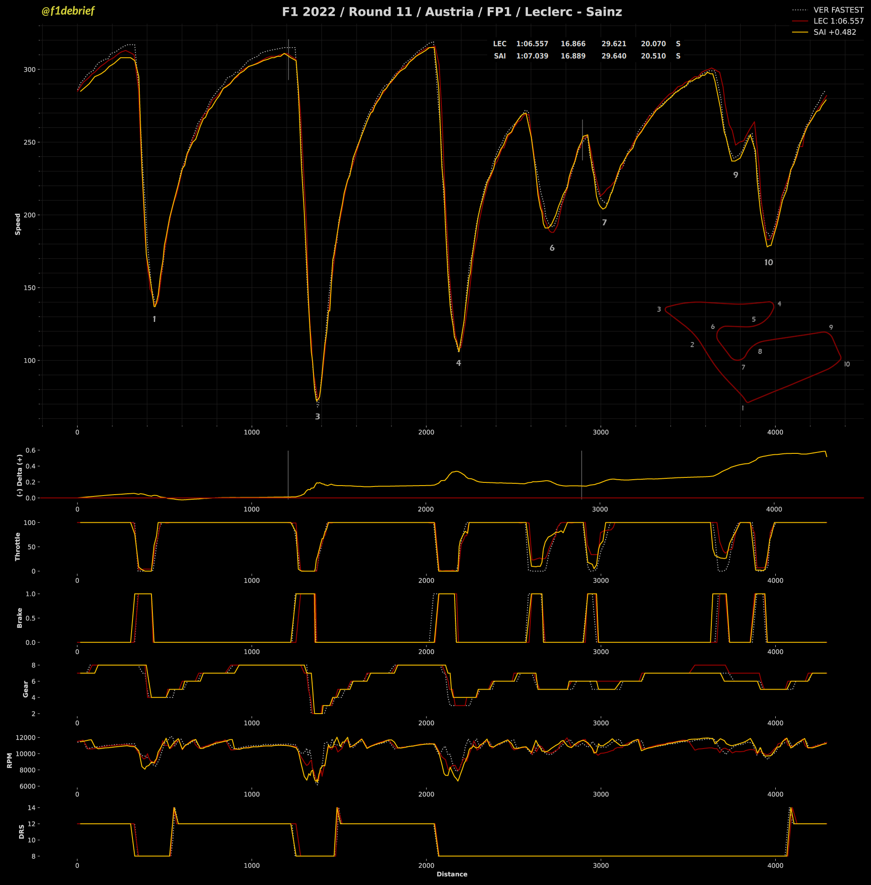Viewport: 871px width, 885px height.
Task: Click the turn 1 label on speed trace
Action: [154, 319]
